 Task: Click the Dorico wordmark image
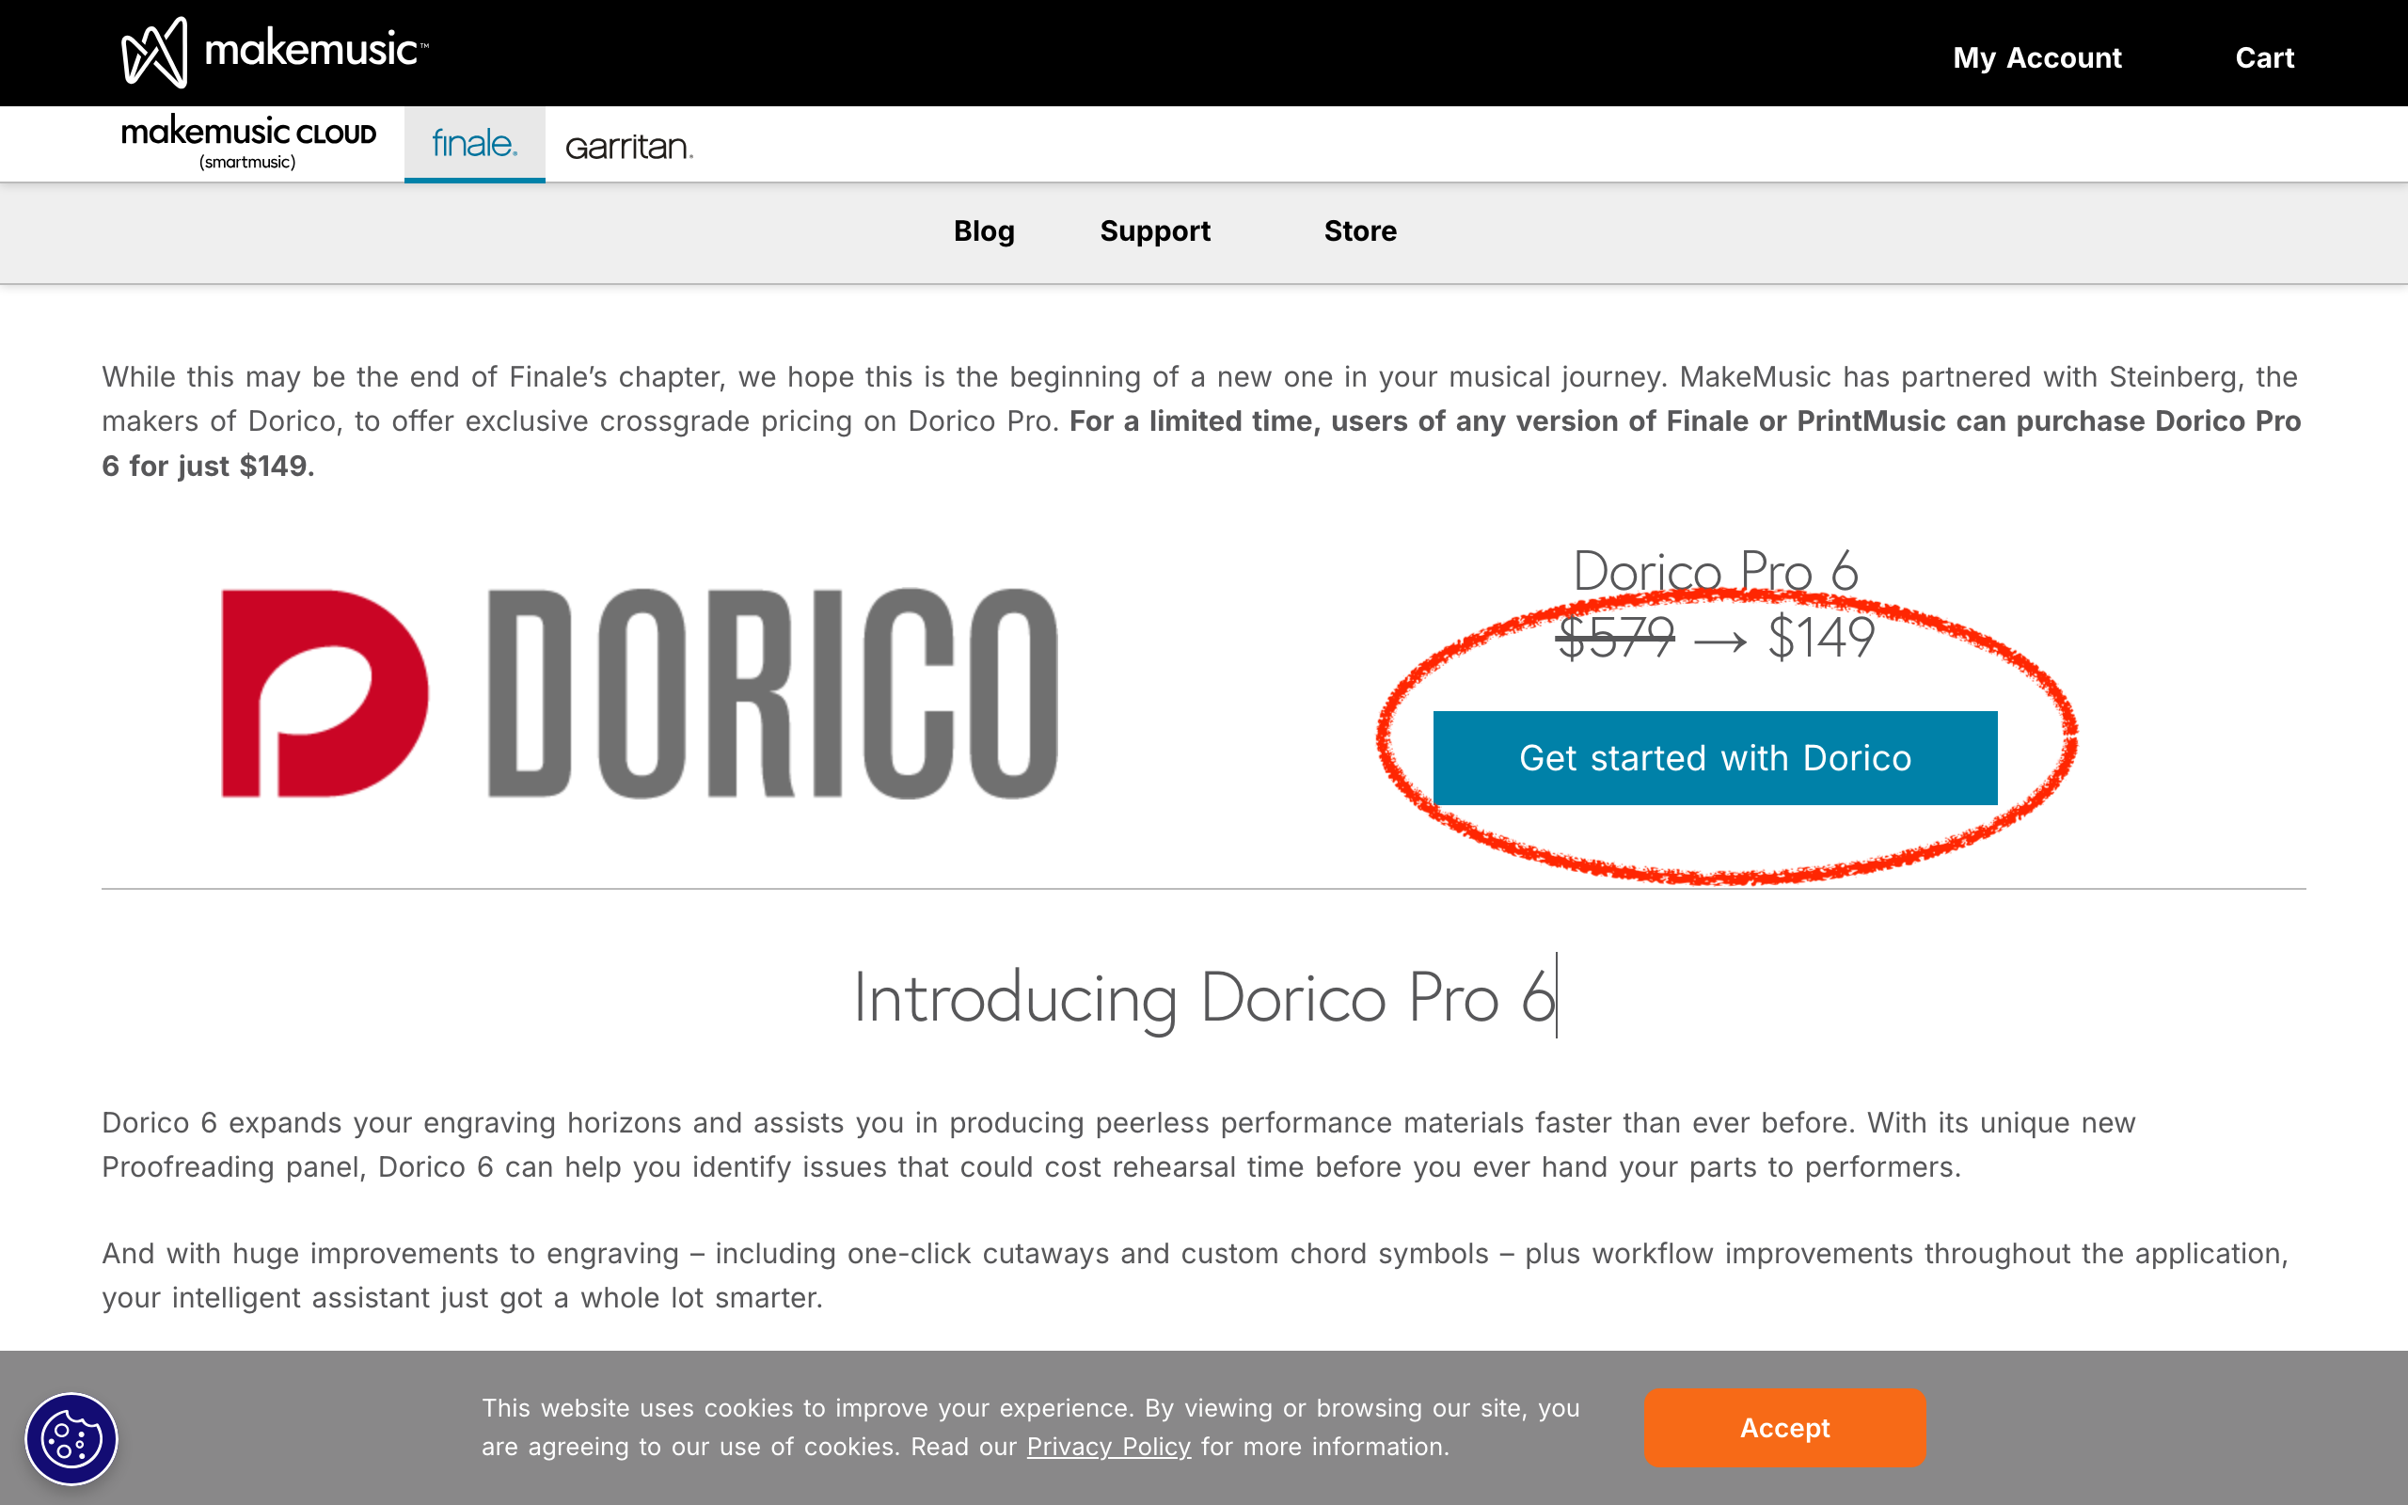pos(772,694)
